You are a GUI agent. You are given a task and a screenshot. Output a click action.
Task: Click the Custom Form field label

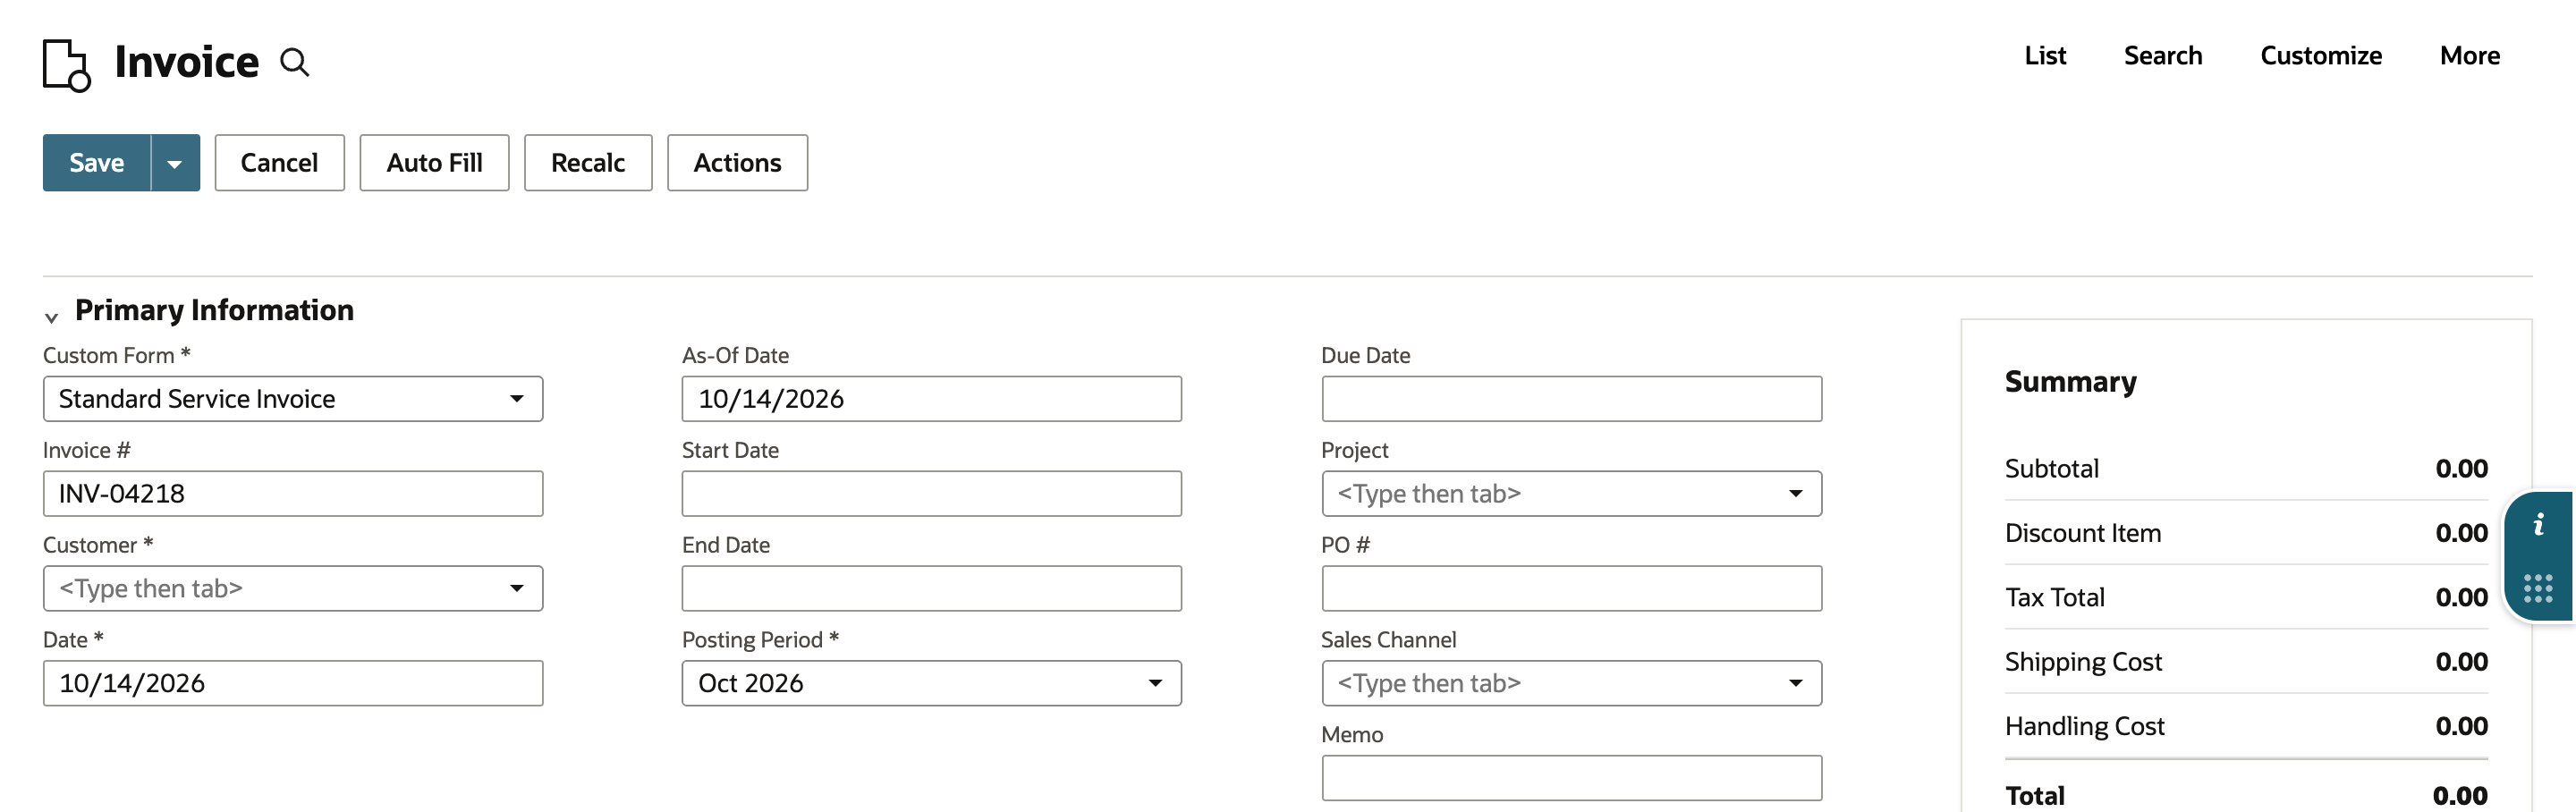coord(116,356)
